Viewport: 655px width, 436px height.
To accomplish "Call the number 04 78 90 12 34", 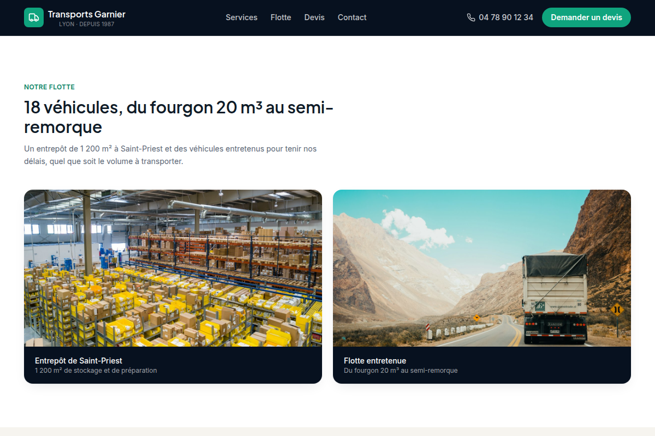I will (506, 17).
